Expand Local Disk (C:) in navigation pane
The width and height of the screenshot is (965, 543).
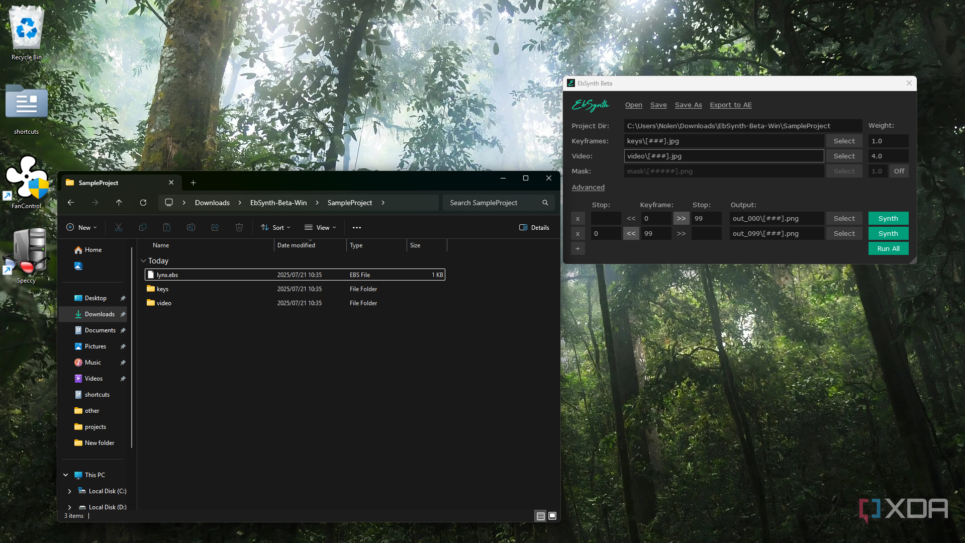(x=70, y=491)
